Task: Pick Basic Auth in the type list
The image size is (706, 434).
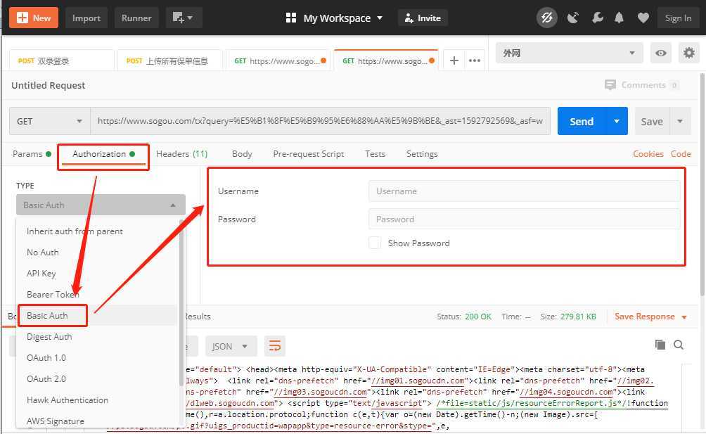Action: point(97,316)
